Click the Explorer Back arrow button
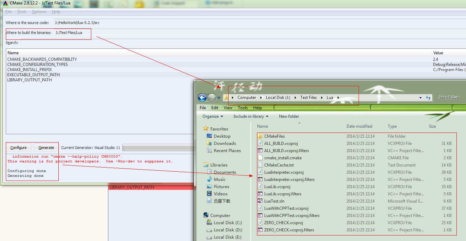 [x=202, y=97]
